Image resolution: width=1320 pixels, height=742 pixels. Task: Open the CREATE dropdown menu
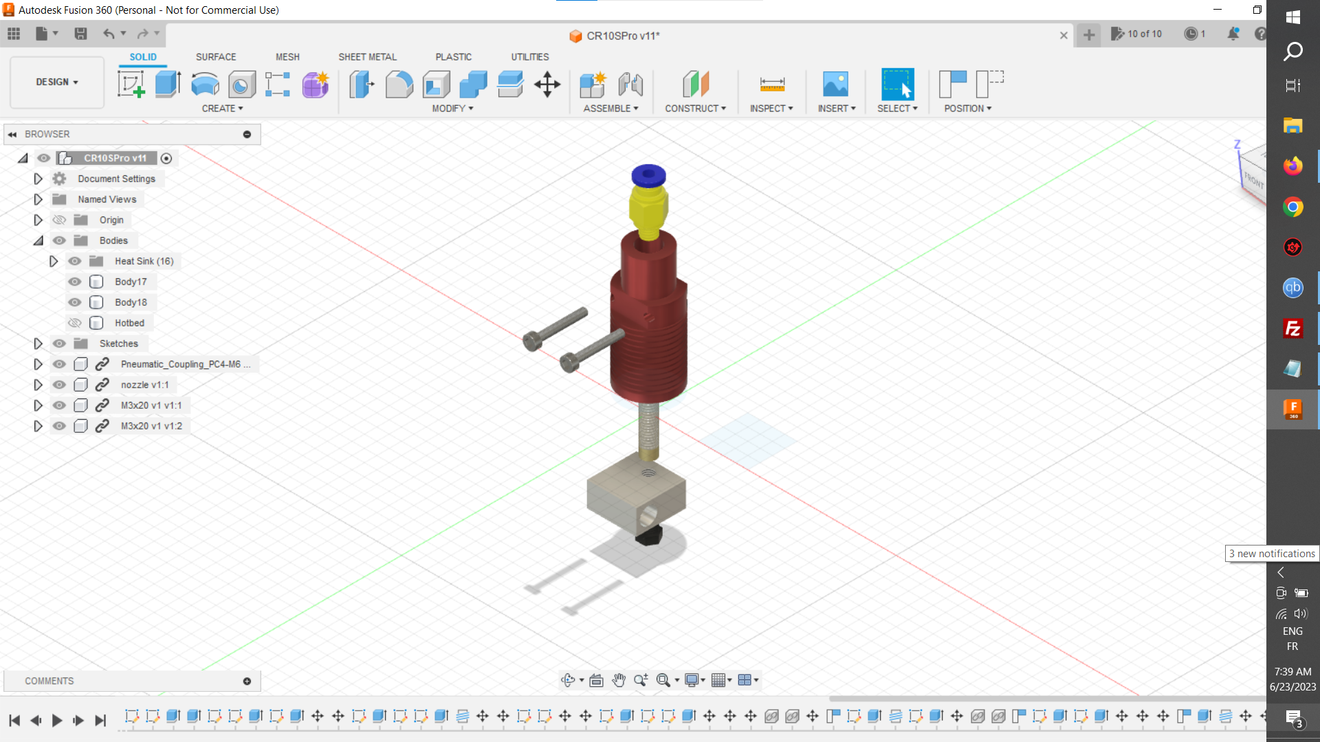[x=222, y=109]
